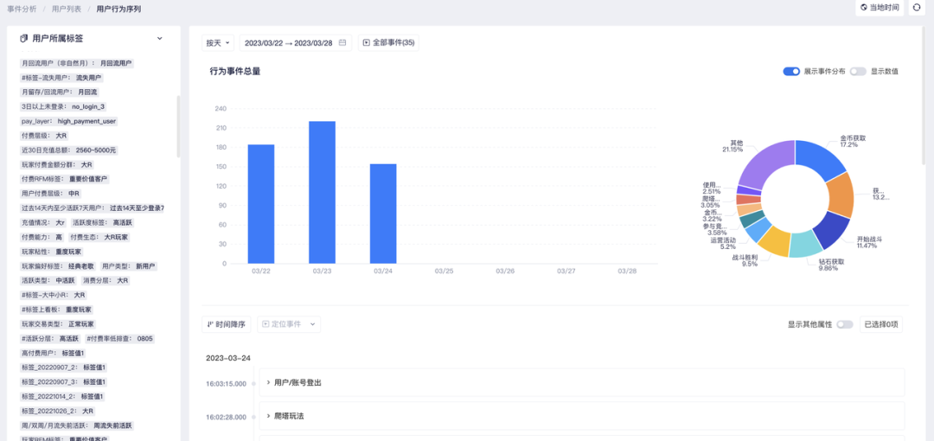
Task: Click the date range 2023/03/22 → 2023/03/28 field
Action: tap(296, 43)
